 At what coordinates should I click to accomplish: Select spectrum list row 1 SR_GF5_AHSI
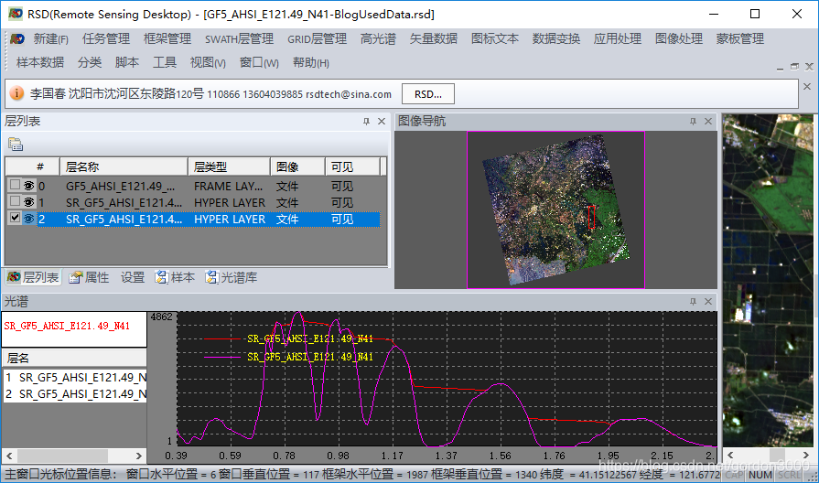[75, 377]
